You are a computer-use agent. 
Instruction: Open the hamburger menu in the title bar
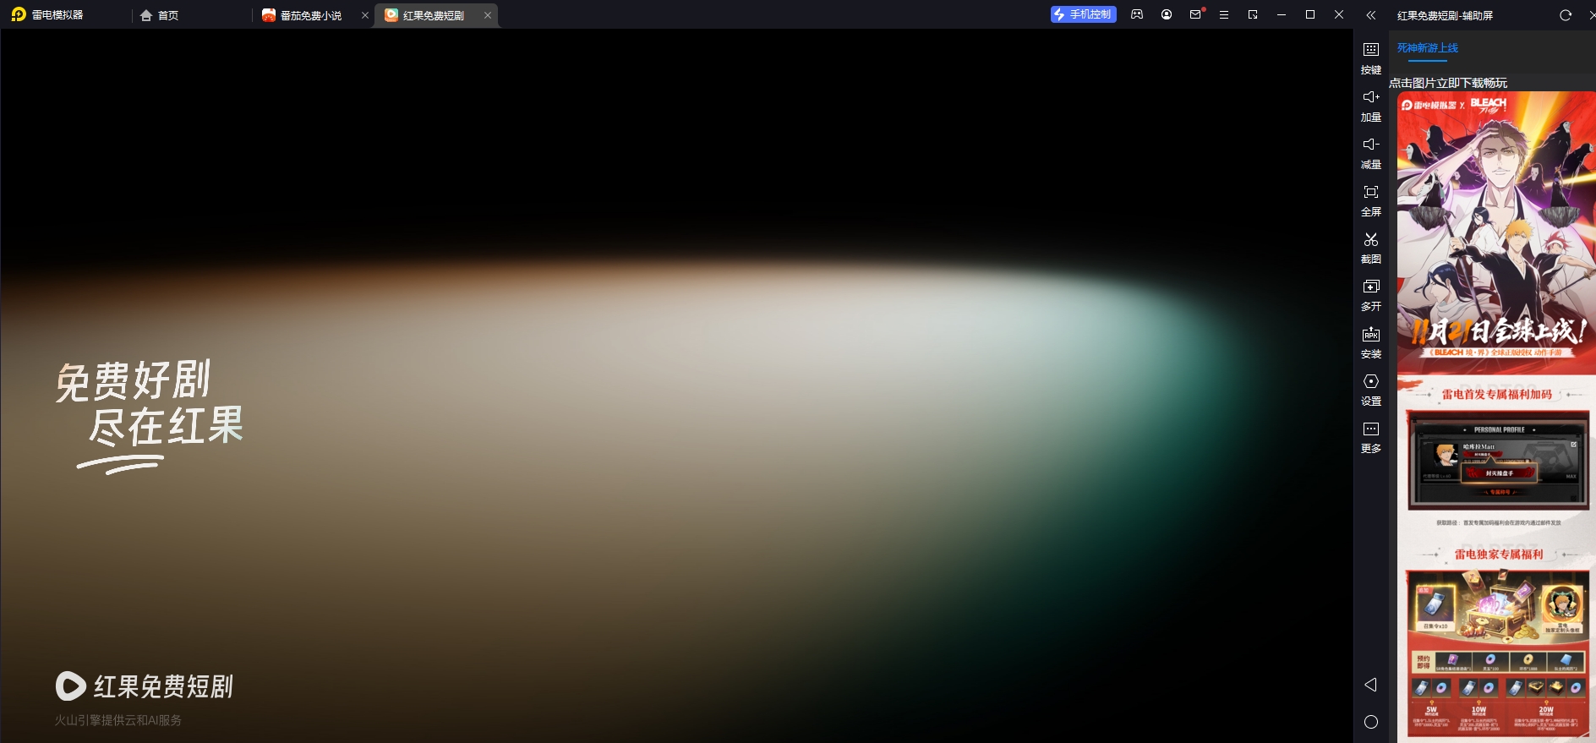(1223, 15)
